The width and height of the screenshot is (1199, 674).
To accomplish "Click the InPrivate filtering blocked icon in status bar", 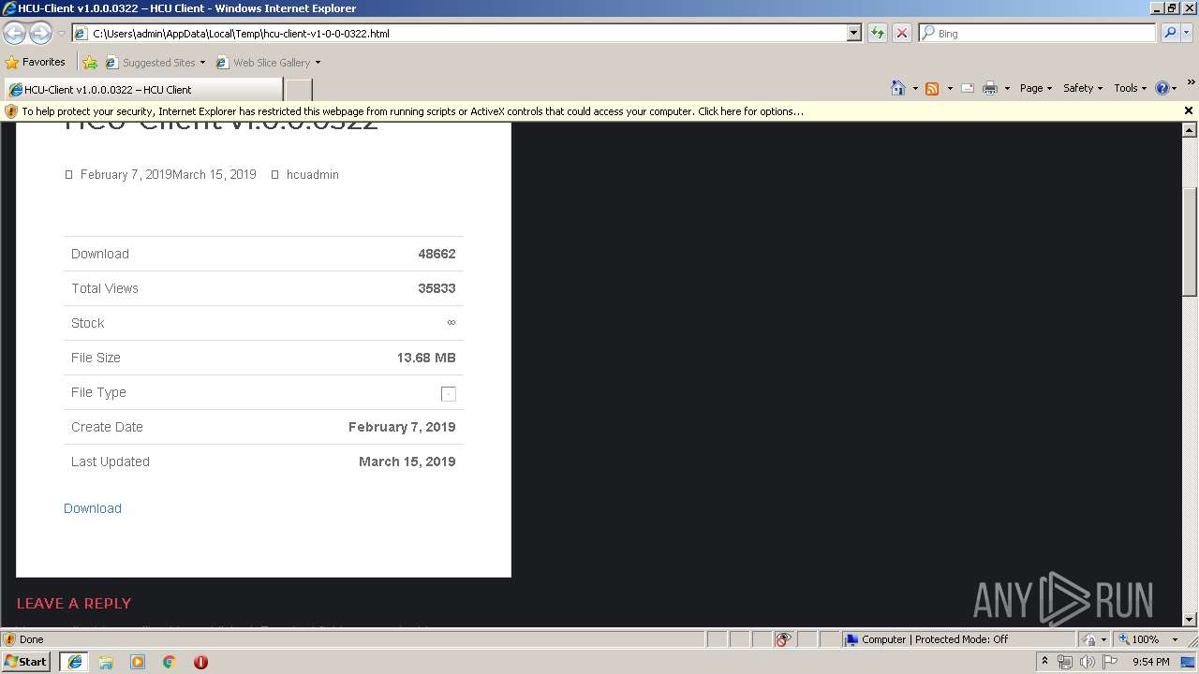I will [x=783, y=639].
